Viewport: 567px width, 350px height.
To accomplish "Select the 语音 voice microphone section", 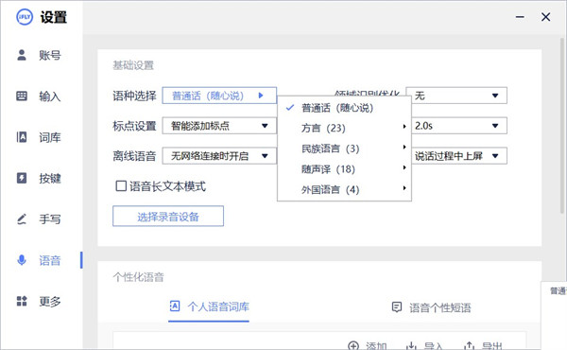I will tap(39, 260).
